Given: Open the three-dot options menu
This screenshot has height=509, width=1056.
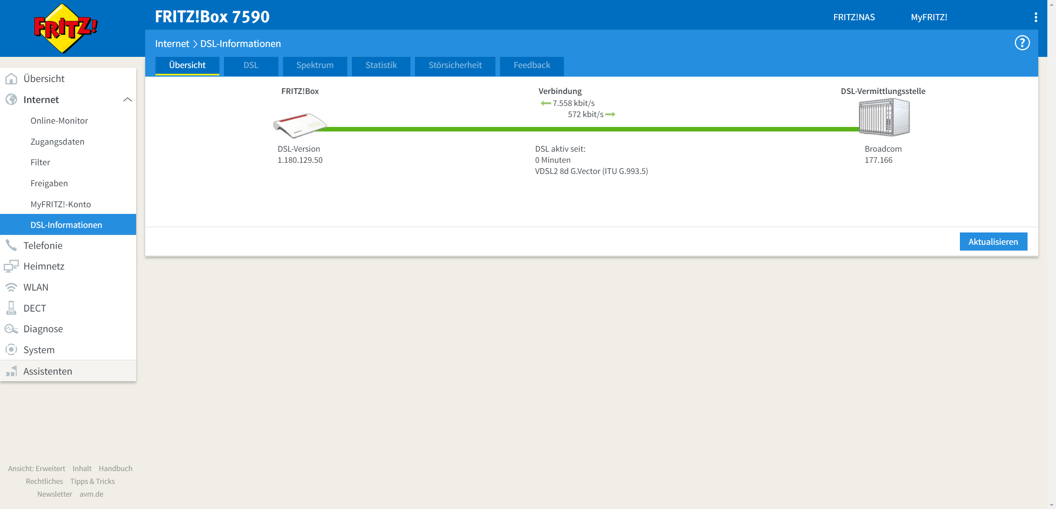Looking at the screenshot, I should coord(1035,17).
